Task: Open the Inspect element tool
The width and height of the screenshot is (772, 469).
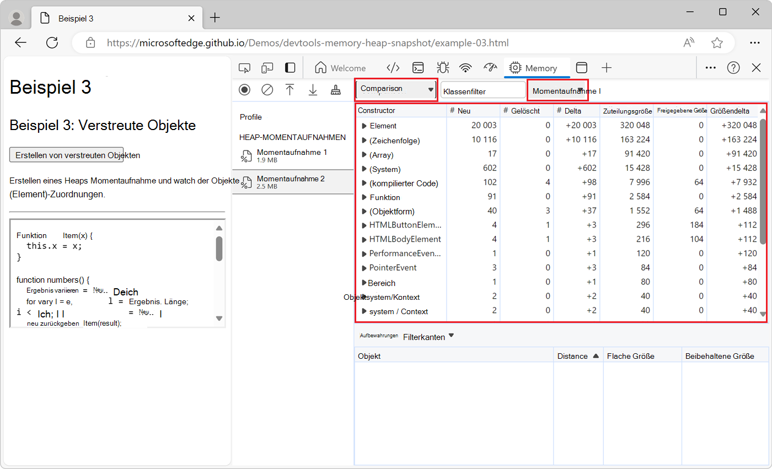Action: 244,68
